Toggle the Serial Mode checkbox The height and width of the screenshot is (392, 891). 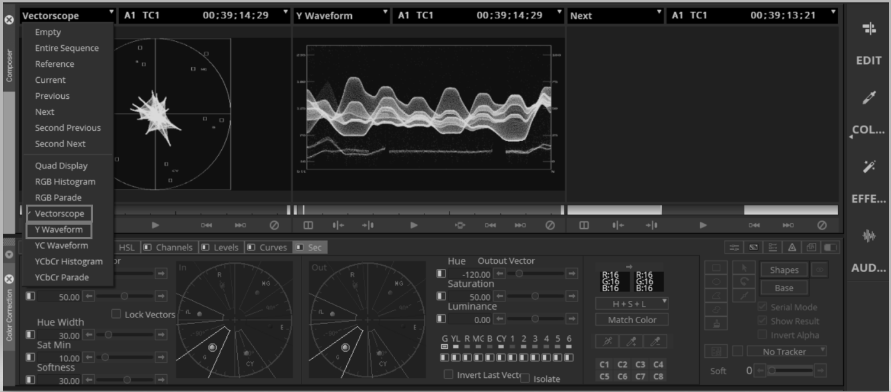click(762, 307)
